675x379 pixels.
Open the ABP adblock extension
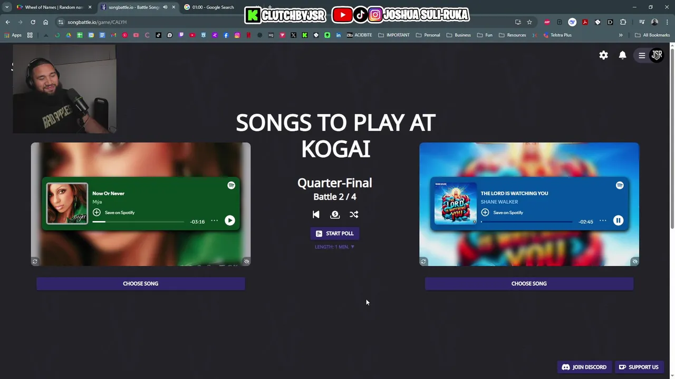[547, 22]
